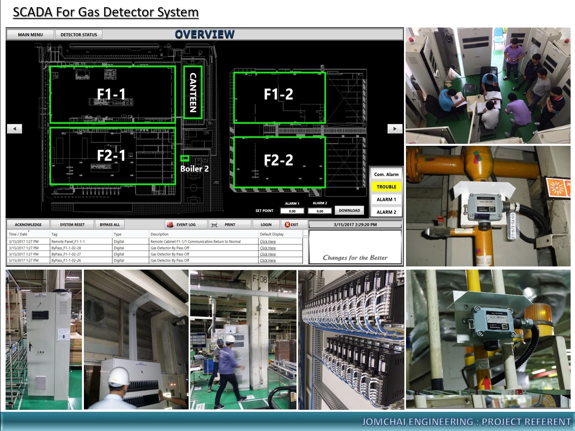Click 'Click Here' link for ByPass_F1-1-02-26

click(x=268, y=260)
